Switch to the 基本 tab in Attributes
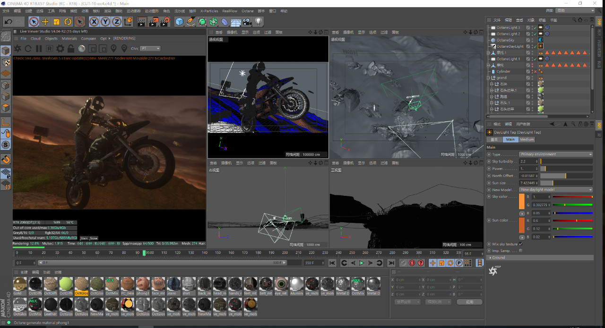This screenshot has height=328, width=605. pyautogui.click(x=494, y=140)
